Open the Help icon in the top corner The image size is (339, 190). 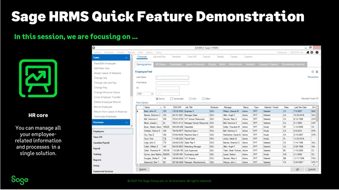click(316, 53)
